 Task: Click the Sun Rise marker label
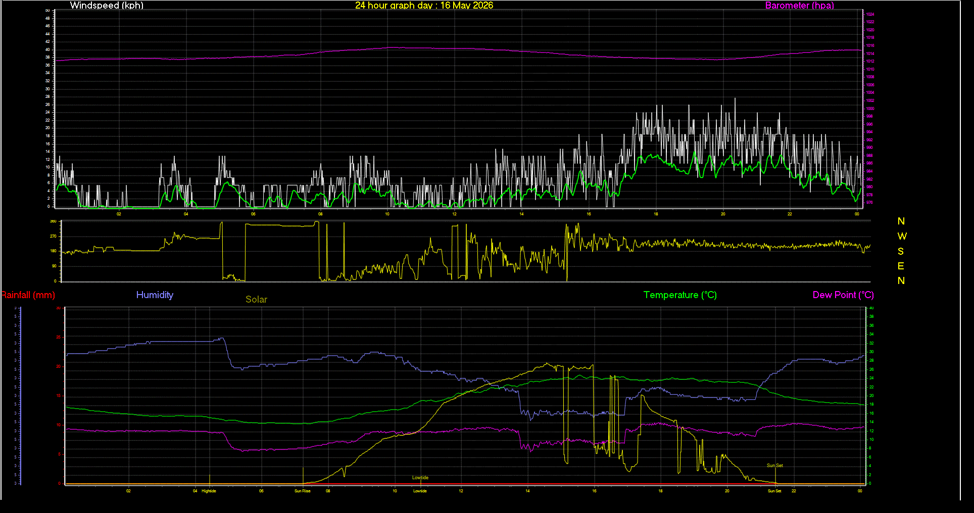tap(303, 491)
